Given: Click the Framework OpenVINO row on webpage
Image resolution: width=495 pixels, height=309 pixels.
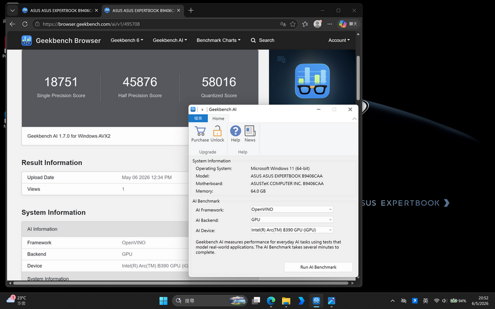Looking at the screenshot, I should [x=105, y=242].
